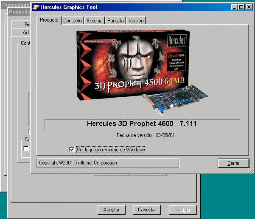Viewport: 255px width, 219px height.
Task: Select the partially hidden Adr tab behind
Action: pyautogui.click(x=21, y=33)
